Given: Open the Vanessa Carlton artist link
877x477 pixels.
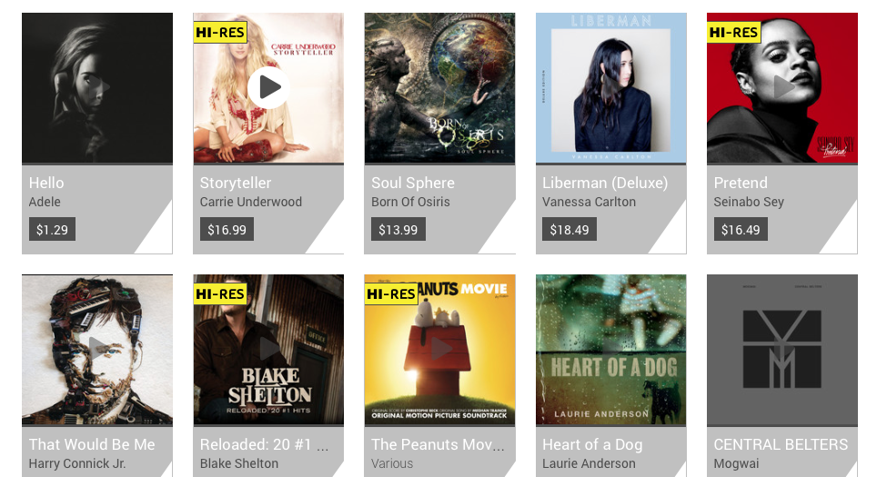Looking at the screenshot, I should click(x=589, y=202).
